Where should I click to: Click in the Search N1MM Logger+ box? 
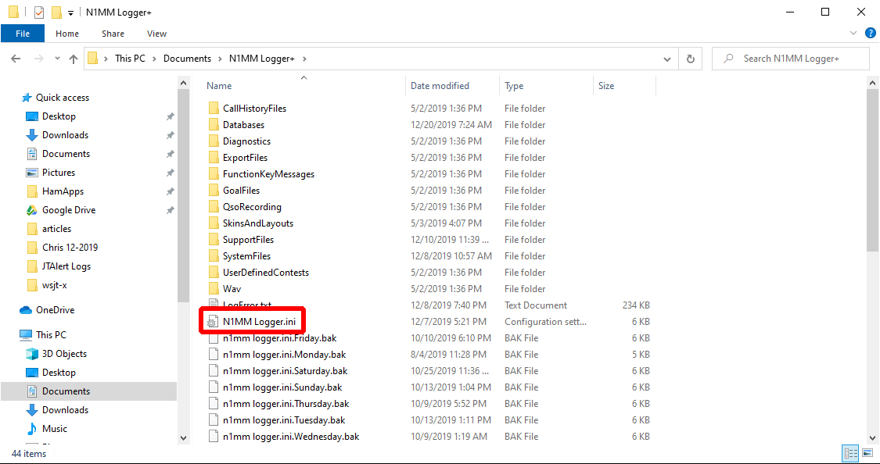(791, 59)
